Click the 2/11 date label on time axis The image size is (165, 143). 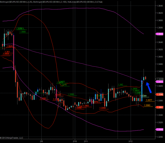tap(86, 141)
